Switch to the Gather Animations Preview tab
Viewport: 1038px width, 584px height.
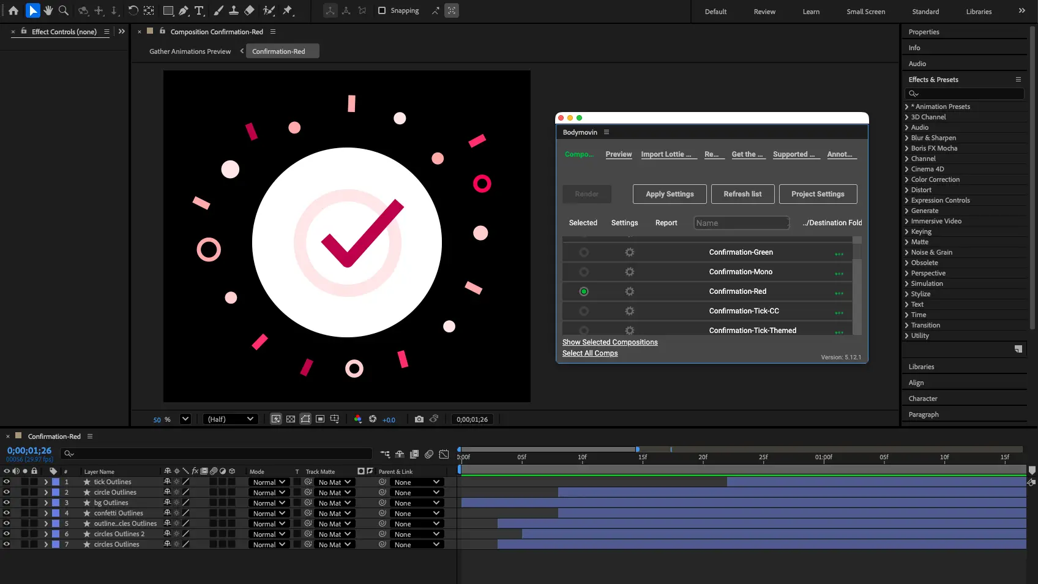(x=190, y=51)
